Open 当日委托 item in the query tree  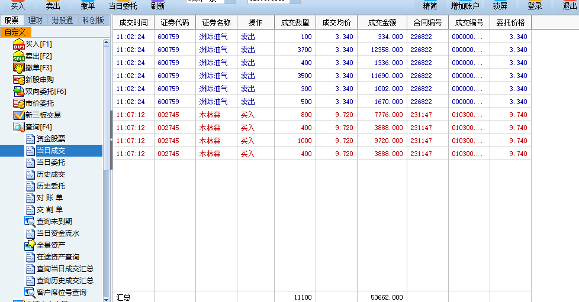[x=51, y=163]
